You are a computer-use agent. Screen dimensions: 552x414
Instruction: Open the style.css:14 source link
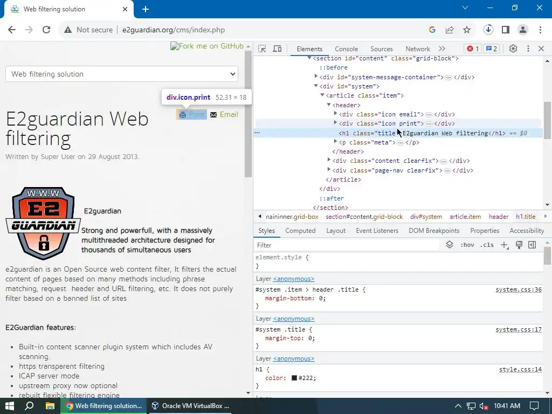520,369
